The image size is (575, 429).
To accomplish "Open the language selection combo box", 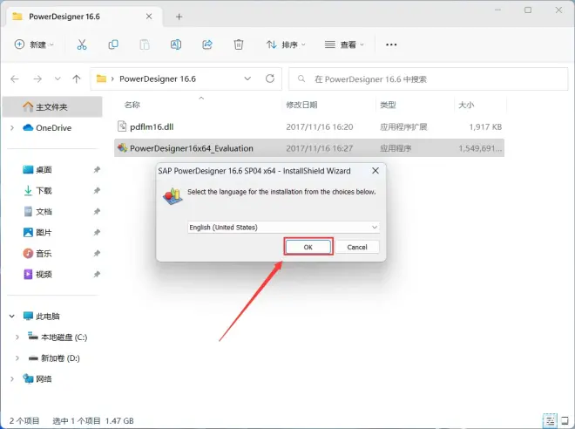I will coord(283,228).
